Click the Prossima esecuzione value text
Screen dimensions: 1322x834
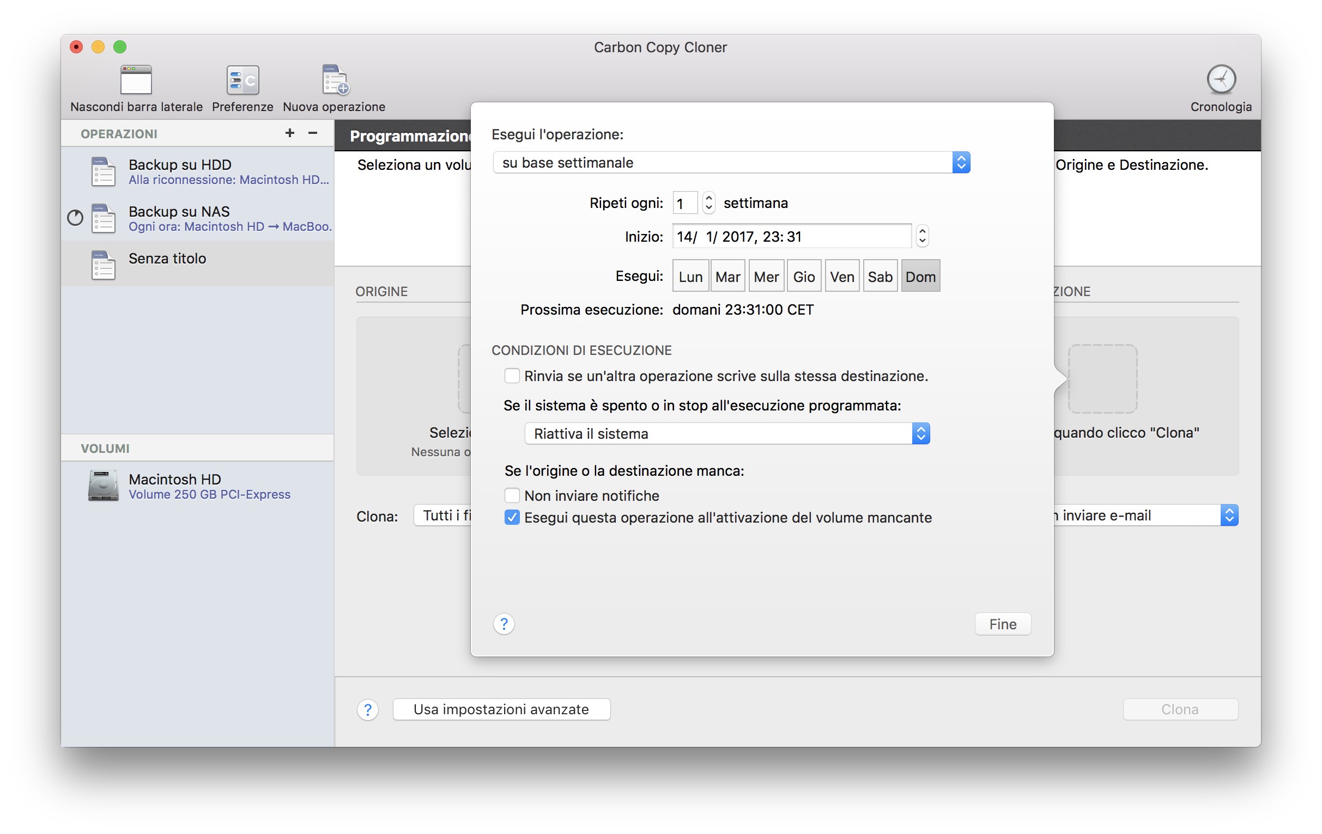point(743,309)
